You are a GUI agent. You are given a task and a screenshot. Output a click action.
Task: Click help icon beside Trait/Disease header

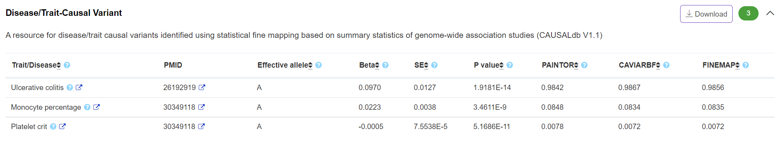(x=67, y=65)
